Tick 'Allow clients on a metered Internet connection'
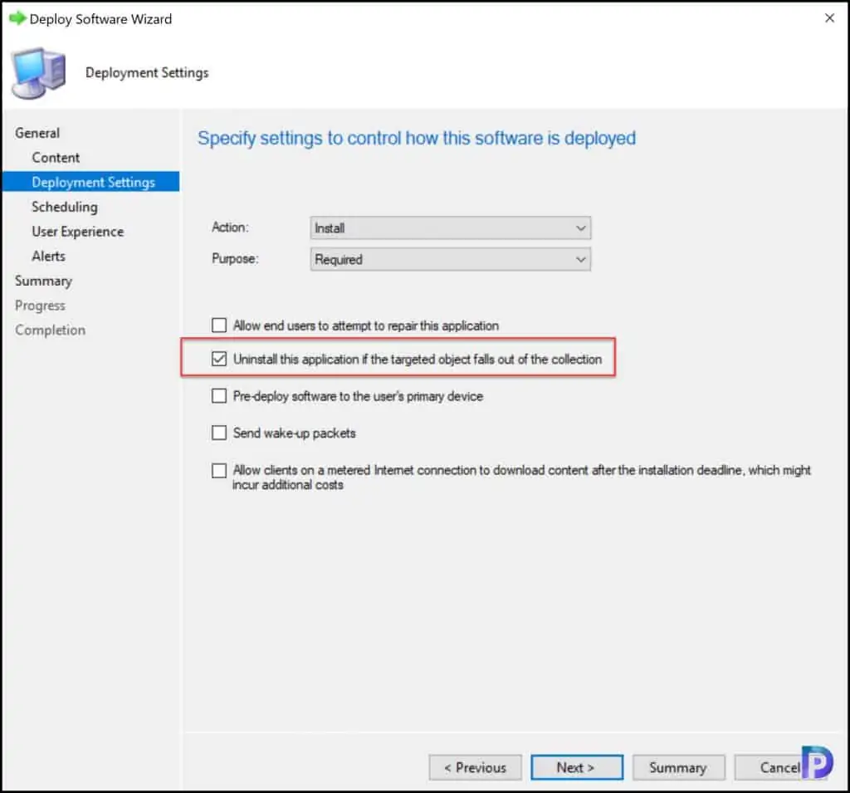 tap(219, 470)
